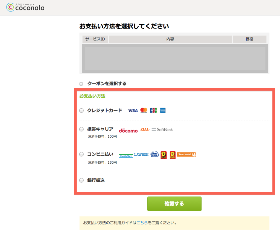Screen dimensions: 280x234
Task: Click the LAWSON logo
Action: coord(141,155)
